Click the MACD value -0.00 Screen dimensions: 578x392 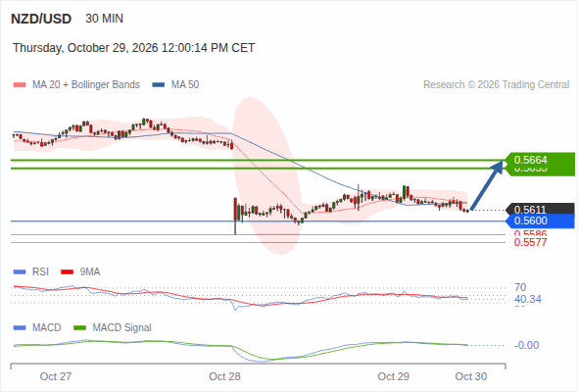527,345
